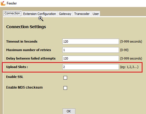Focus the Maximum number of retries field
Viewport: 146px width, 114px height.
(91, 50)
